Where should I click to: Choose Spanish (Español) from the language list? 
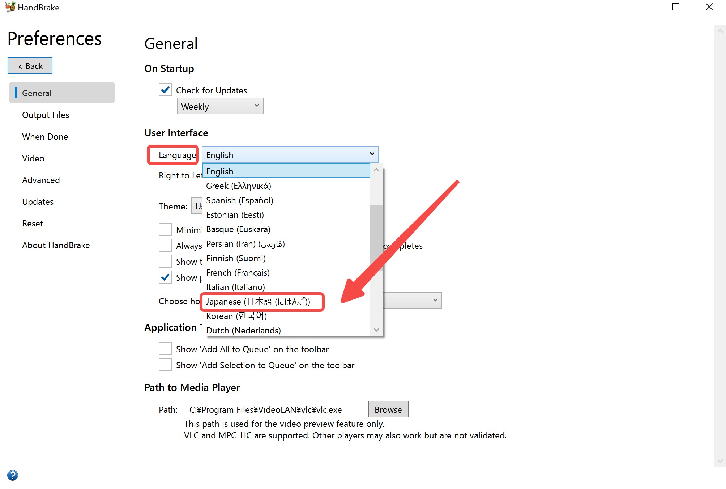pos(286,200)
